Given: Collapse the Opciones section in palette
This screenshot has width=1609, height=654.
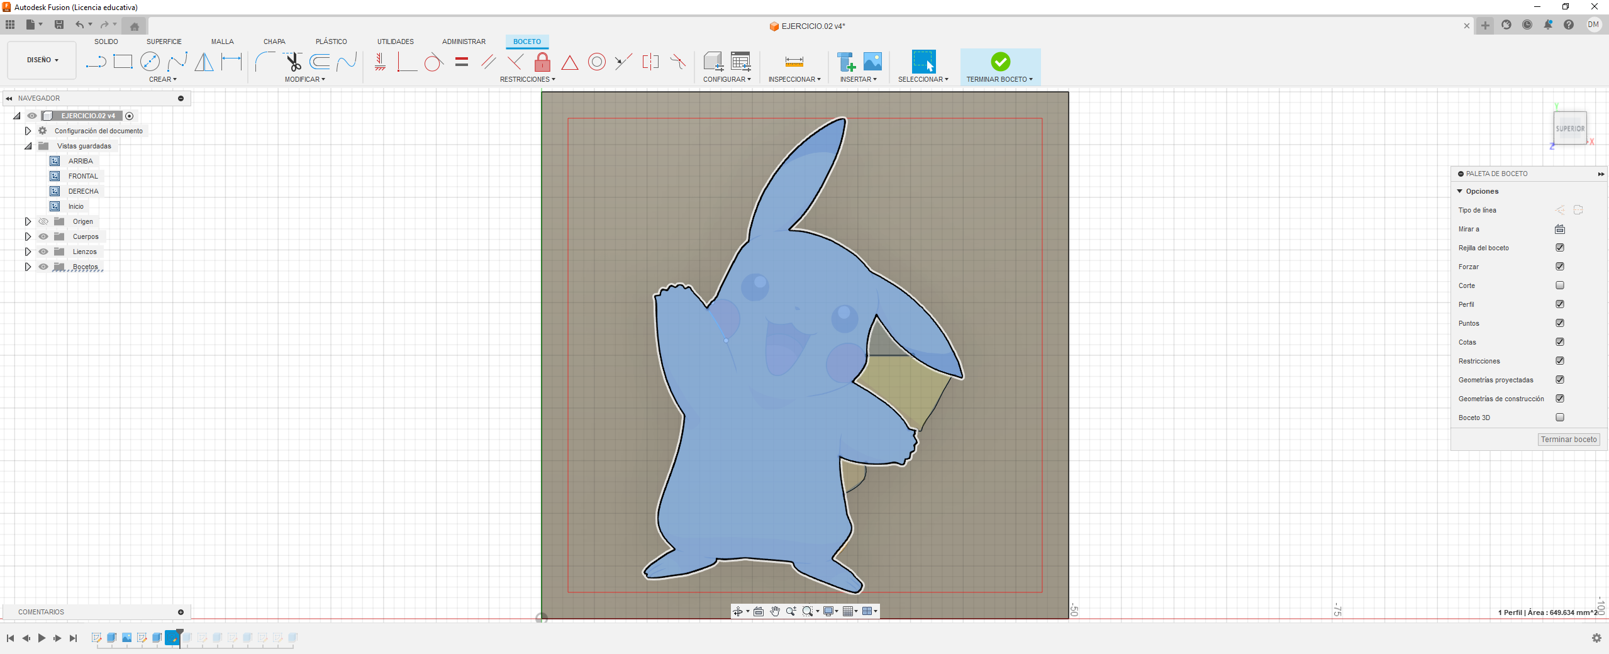Looking at the screenshot, I should pyautogui.click(x=1460, y=191).
